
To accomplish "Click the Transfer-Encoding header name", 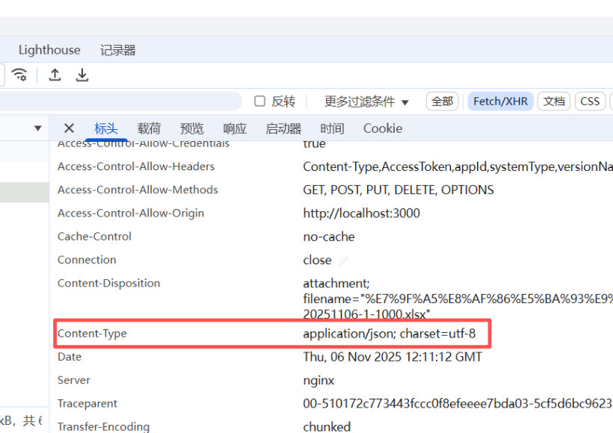I will 104,426.
